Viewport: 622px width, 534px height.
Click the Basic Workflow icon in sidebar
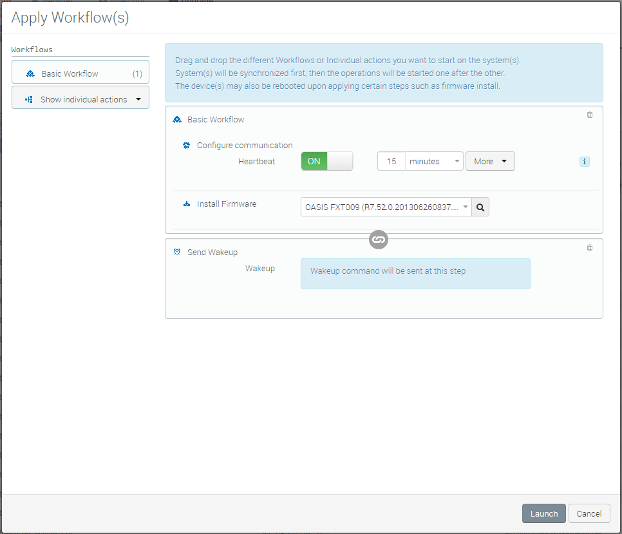[x=30, y=73]
